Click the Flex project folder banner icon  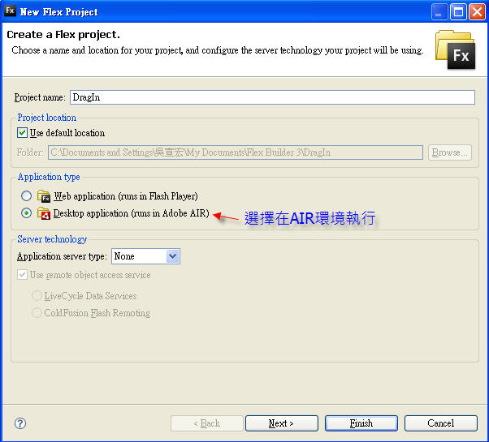pyautogui.click(x=456, y=49)
